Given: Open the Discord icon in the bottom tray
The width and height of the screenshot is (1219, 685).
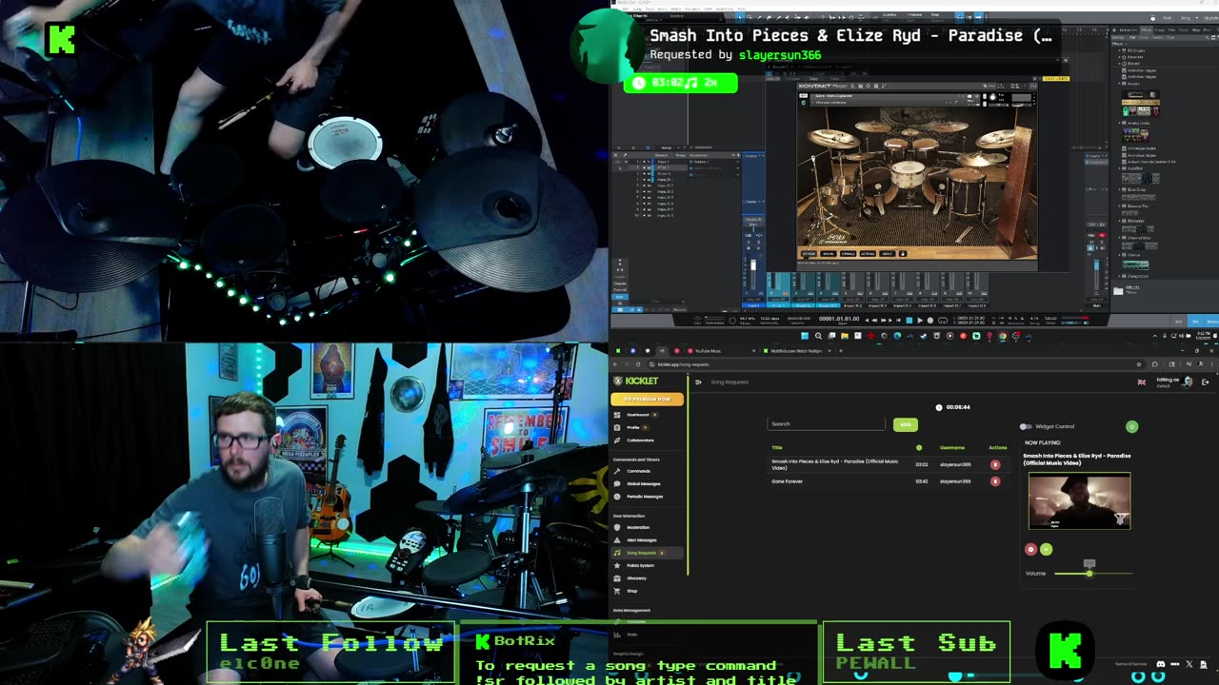Looking at the screenshot, I should tap(1162, 663).
